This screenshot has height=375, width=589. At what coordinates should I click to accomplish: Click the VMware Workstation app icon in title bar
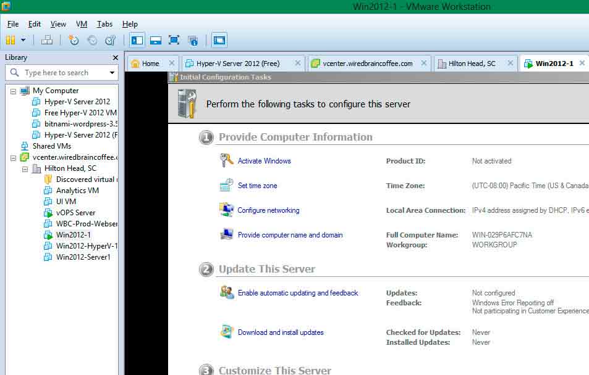6,6
